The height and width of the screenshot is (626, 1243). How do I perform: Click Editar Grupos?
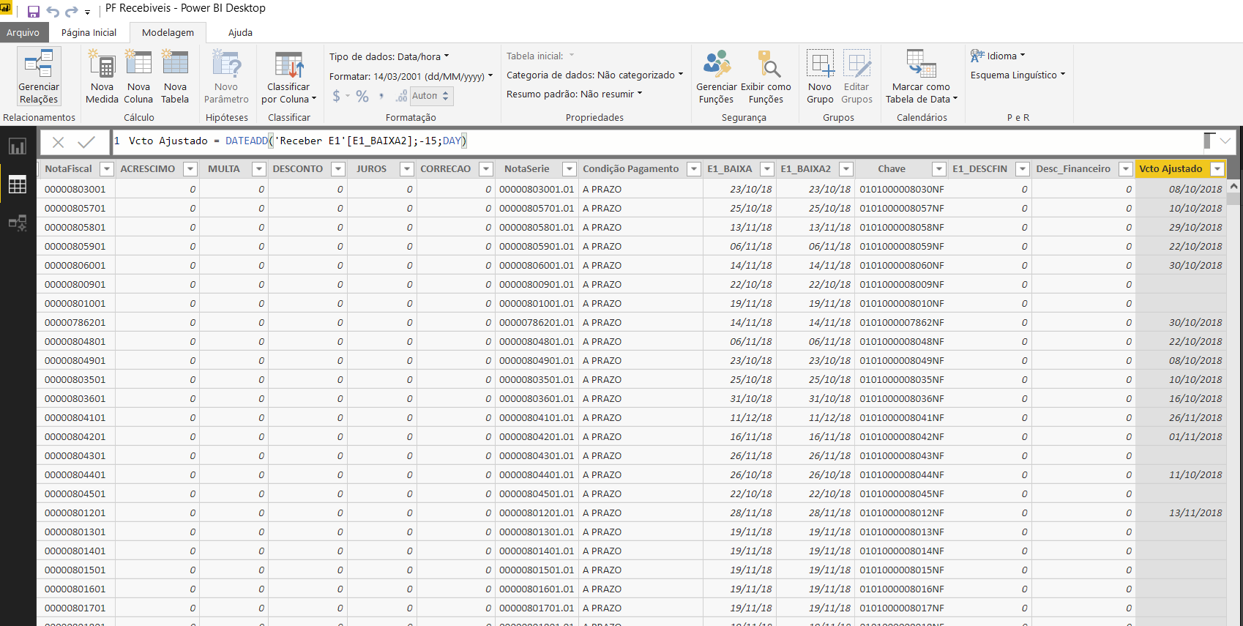pos(856,77)
